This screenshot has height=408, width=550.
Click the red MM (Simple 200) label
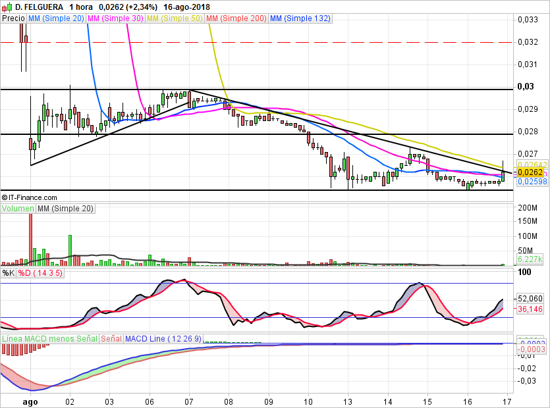(x=236, y=18)
